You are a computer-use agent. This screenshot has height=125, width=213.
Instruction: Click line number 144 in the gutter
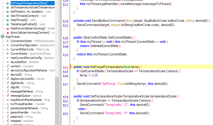pos(66,67)
